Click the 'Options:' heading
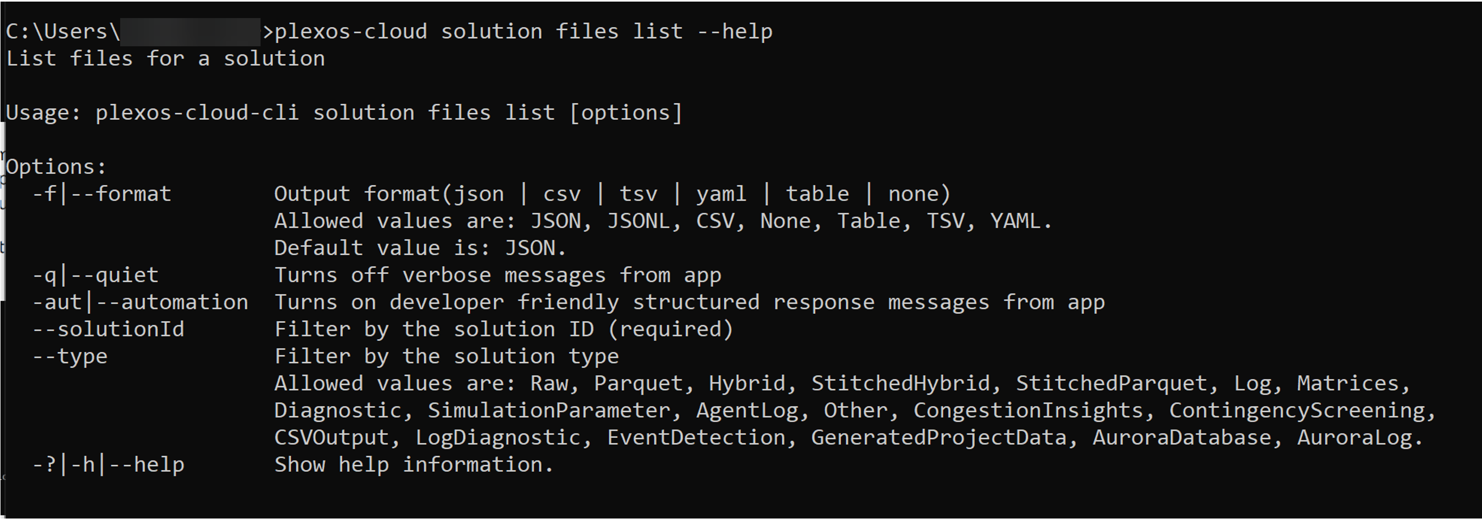 [x=56, y=167]
